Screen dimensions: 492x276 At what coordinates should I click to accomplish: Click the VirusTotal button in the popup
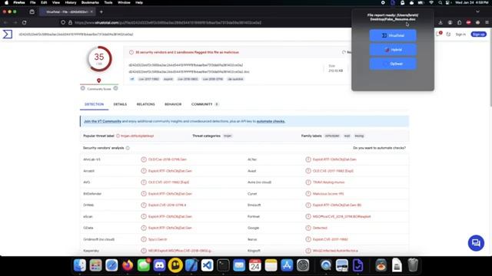(x=393, y=35)
